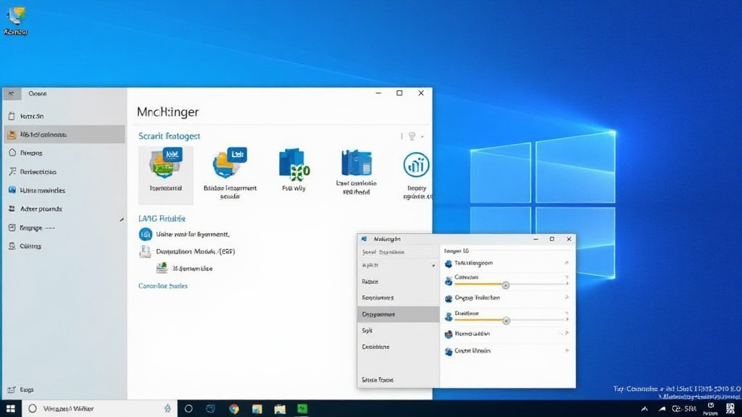The width and height of the screenshot is (742, 417).
Task: Open the Start menu
Action: tap(11, 408)
